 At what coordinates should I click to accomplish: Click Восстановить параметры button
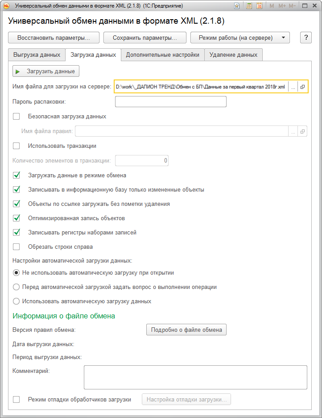click(x=54, y=38)
